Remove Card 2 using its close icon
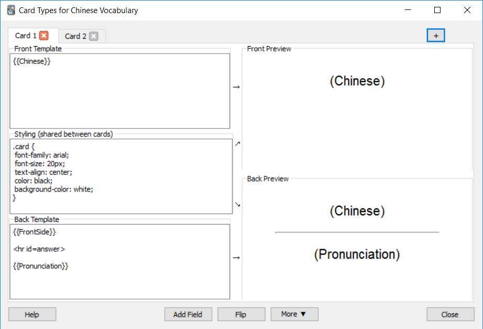 93,36
